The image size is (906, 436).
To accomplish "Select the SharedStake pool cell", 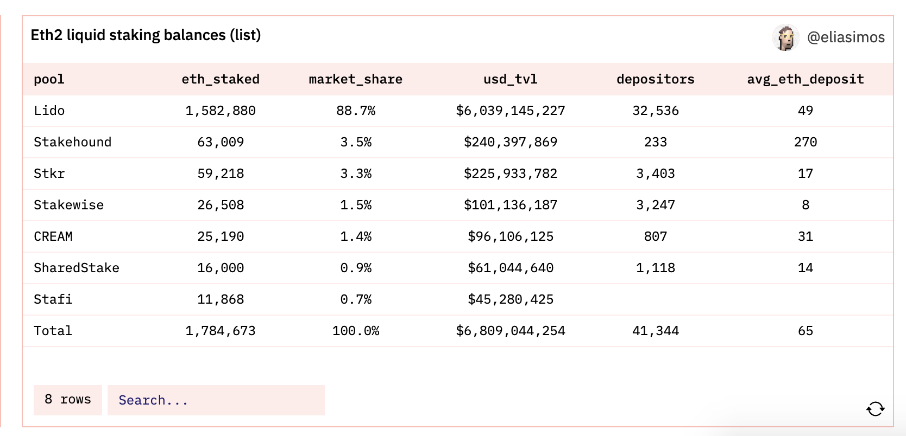I will [76, 268].
